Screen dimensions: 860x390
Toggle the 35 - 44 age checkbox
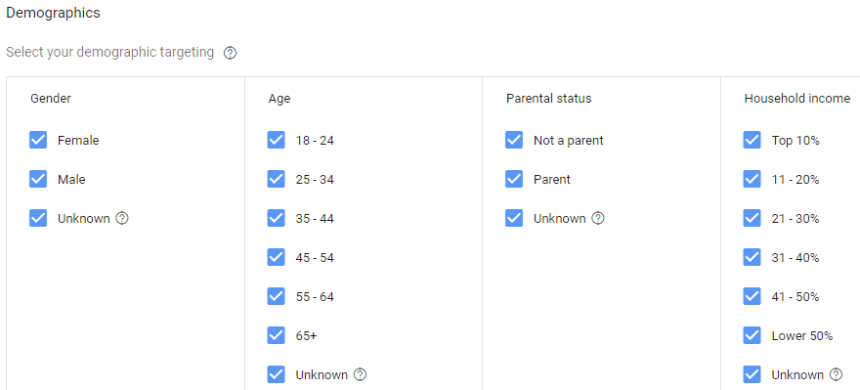[x=276, y=218]
